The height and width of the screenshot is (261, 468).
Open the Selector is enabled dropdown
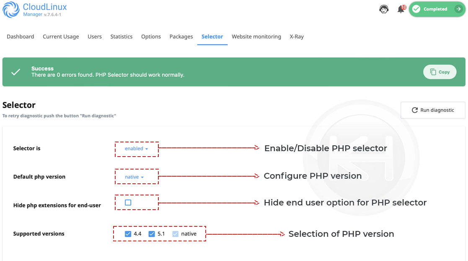click(x=136, y=149)
